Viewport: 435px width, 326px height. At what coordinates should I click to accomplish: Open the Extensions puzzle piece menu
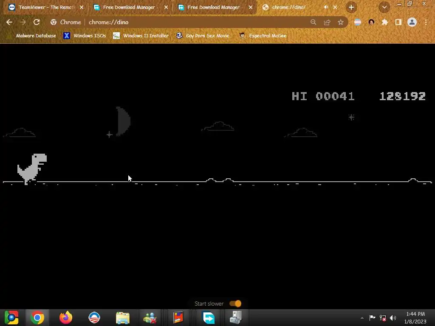click(x=385, y=22)
